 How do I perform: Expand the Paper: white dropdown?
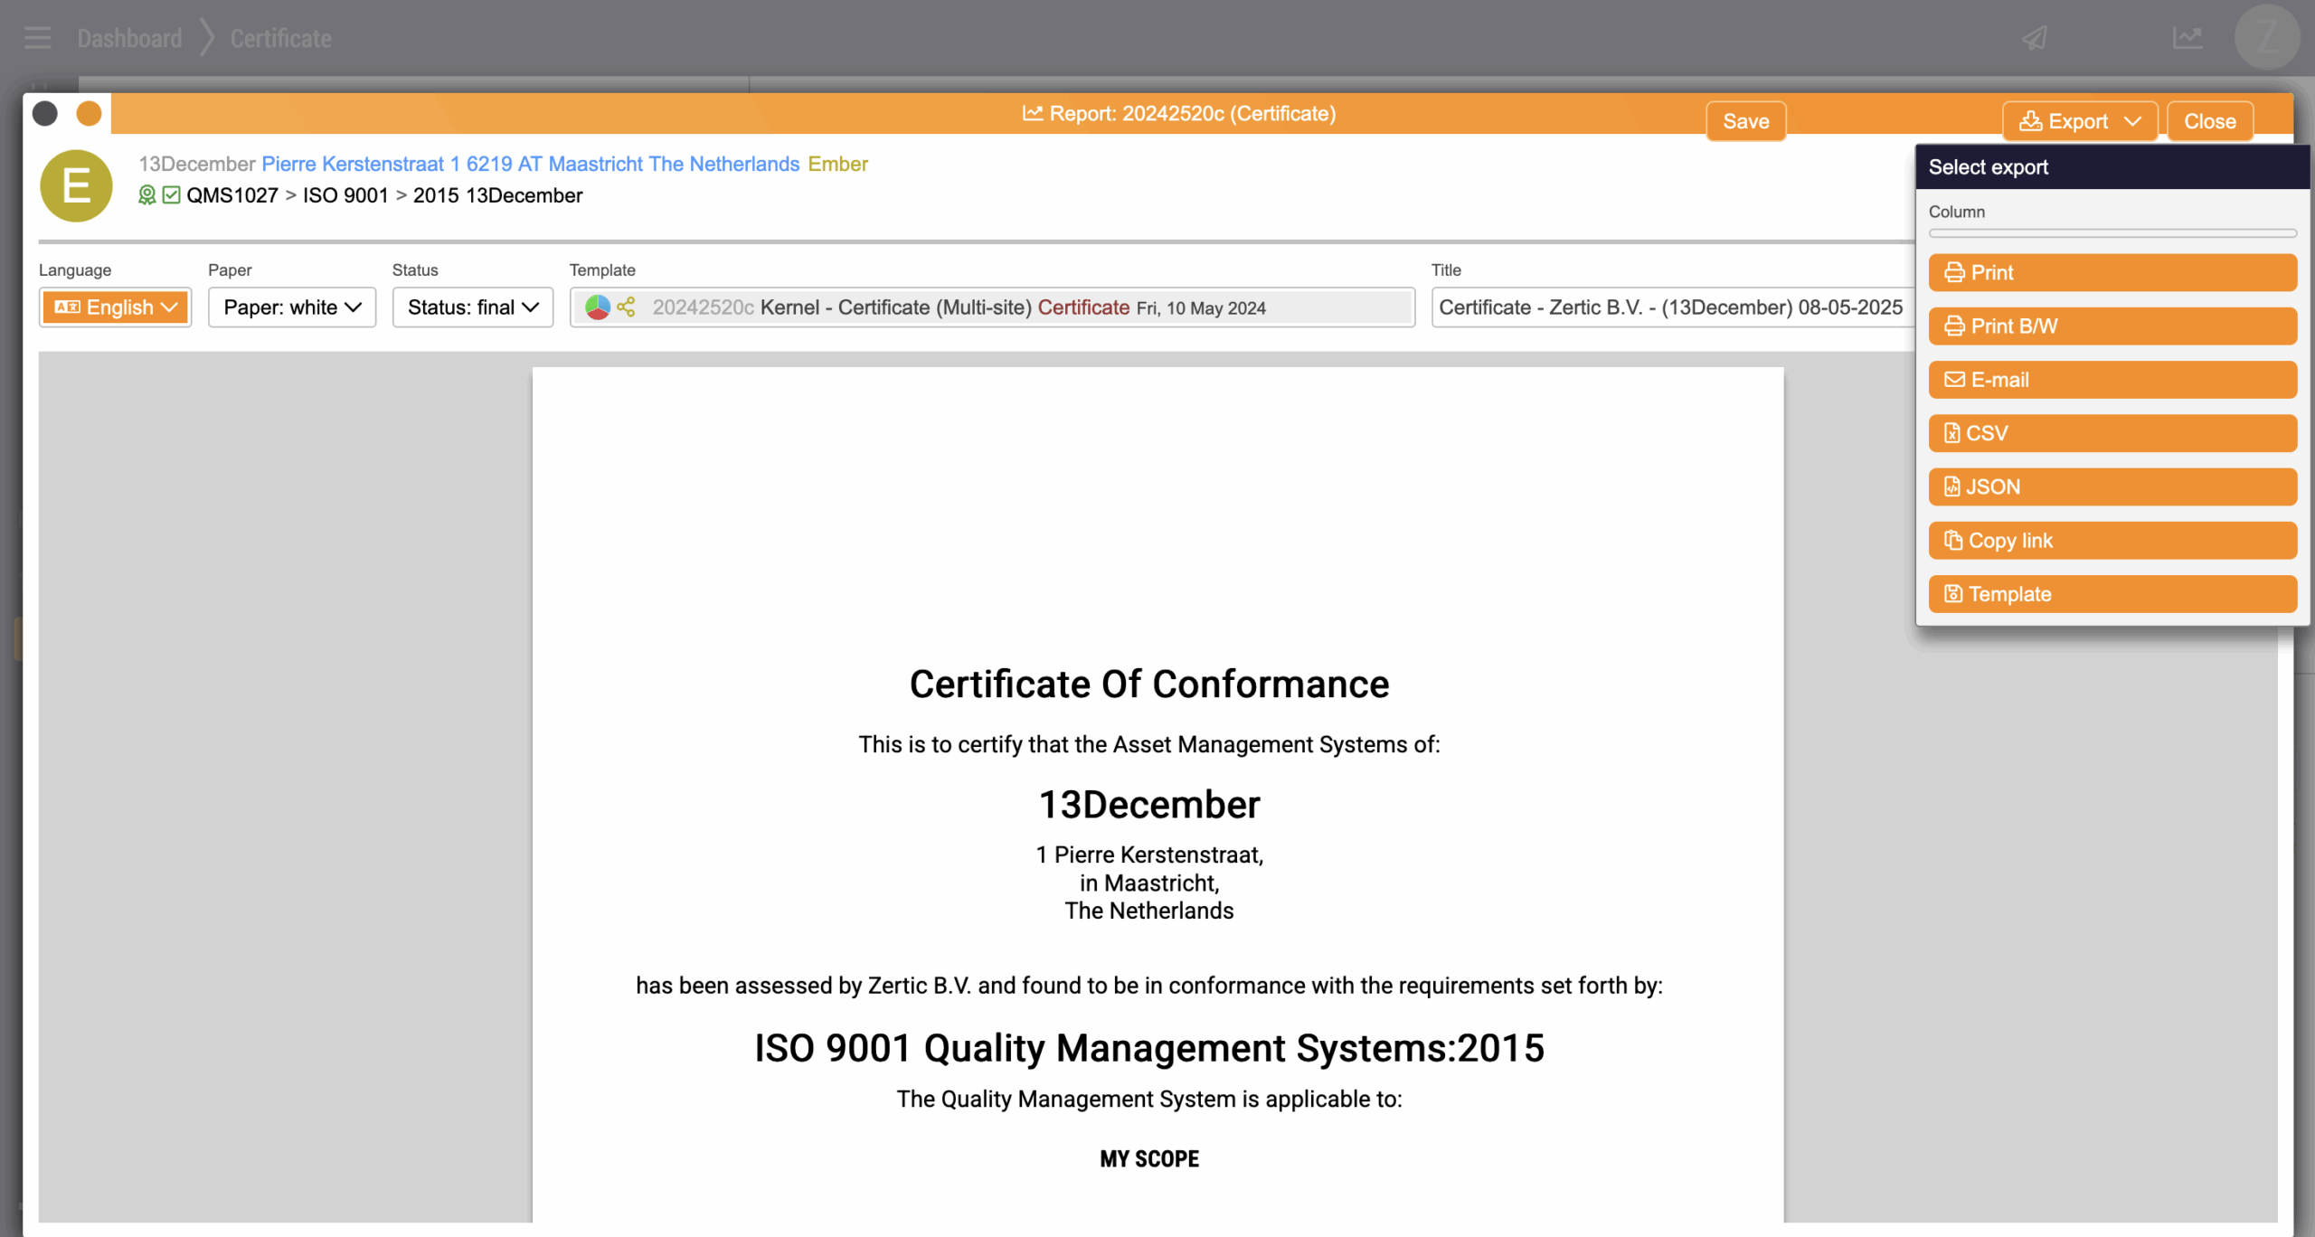291,307
